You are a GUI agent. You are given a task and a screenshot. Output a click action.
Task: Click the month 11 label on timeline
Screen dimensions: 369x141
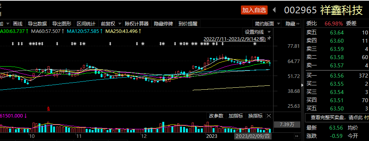coord(79,136)
